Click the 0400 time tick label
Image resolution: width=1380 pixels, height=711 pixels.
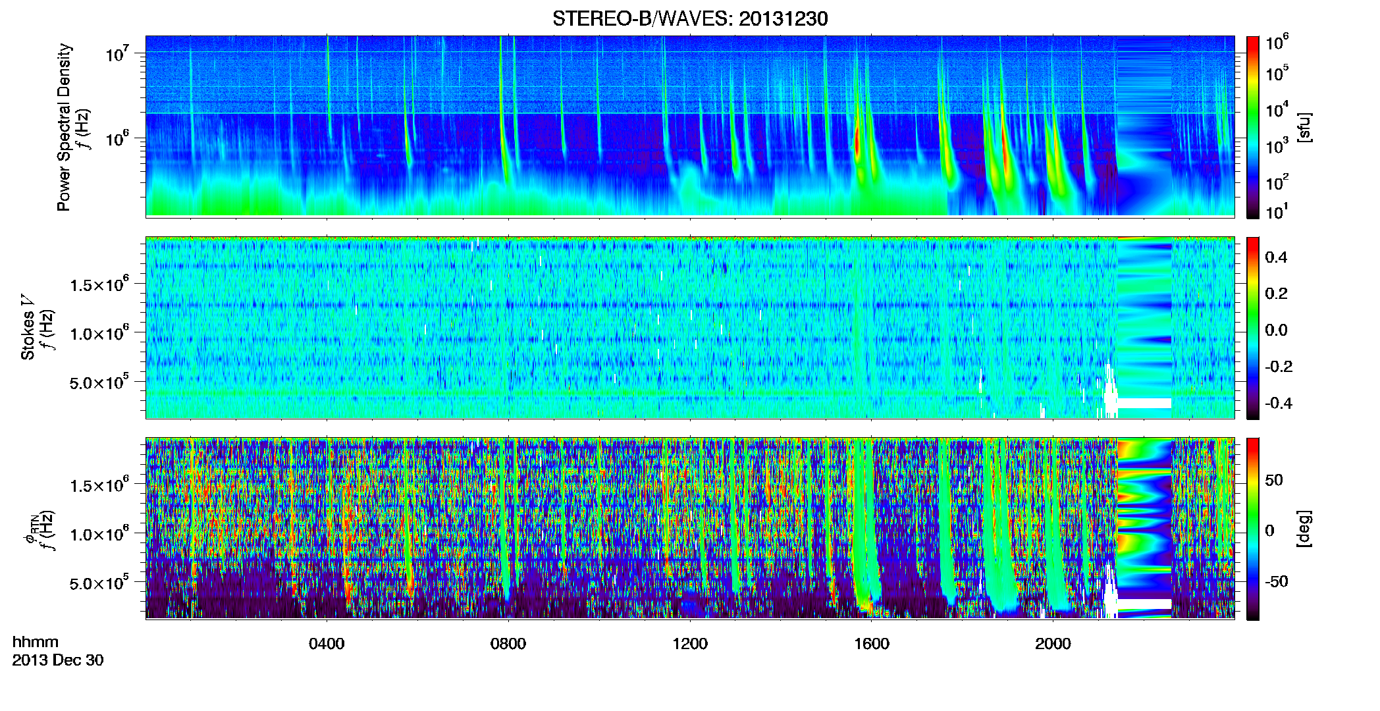click(x=327, y=644)
